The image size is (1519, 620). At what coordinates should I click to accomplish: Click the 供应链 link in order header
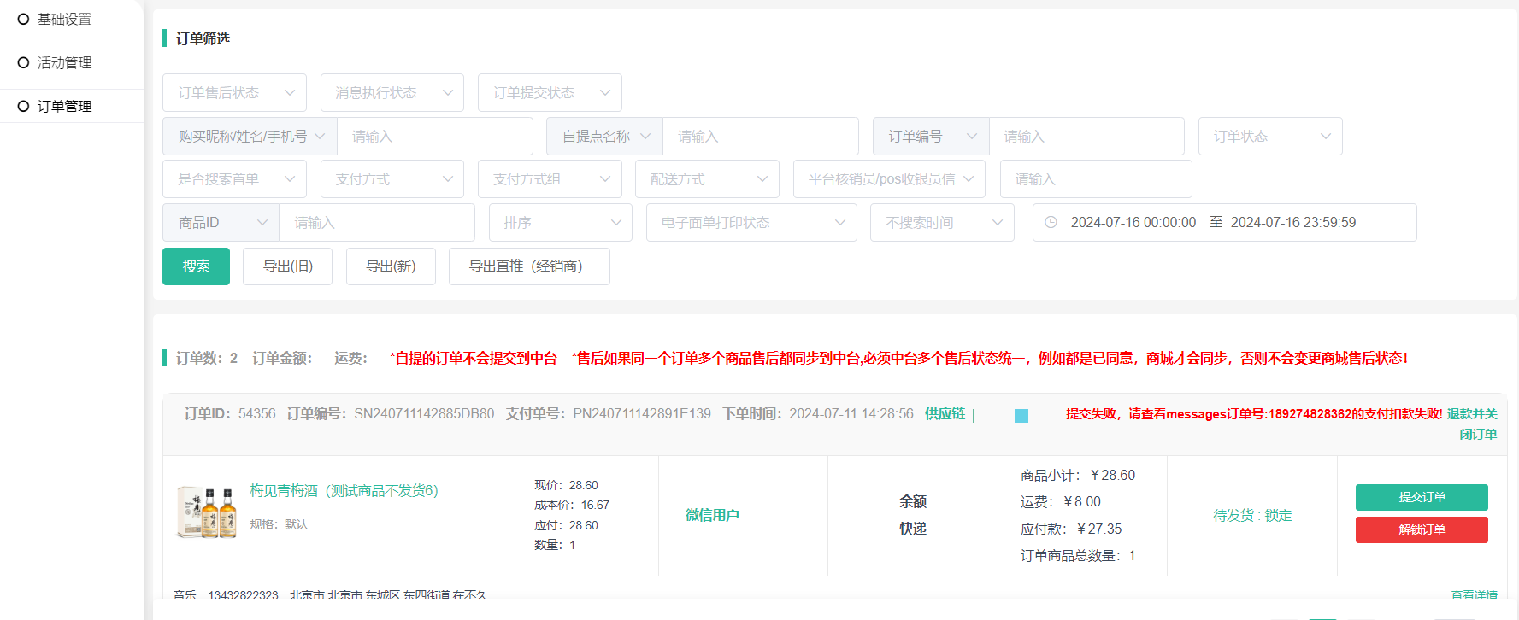coord(945,413)
